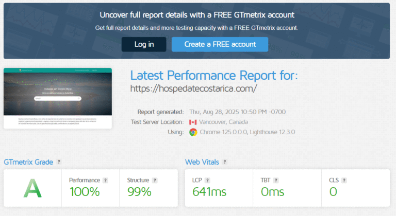Click the question mark next to Performance
396x216 pixels.
point(105,181)
